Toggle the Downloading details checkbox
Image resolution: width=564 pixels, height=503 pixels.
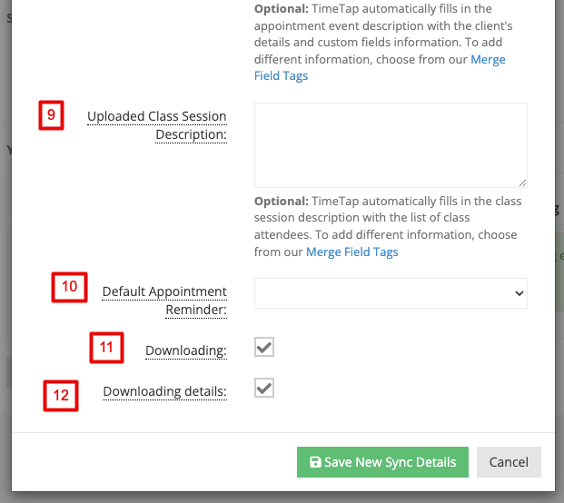264,388
